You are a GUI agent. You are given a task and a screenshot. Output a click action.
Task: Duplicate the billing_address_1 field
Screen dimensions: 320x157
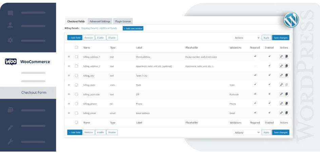pos(286,56)
